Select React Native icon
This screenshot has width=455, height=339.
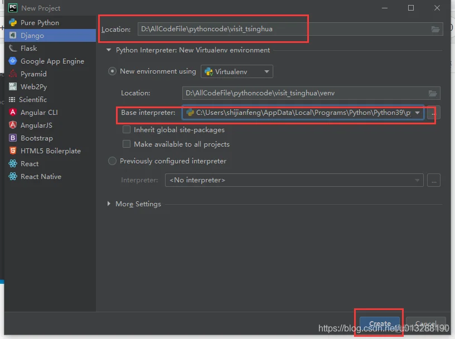[x=13, y=176]
